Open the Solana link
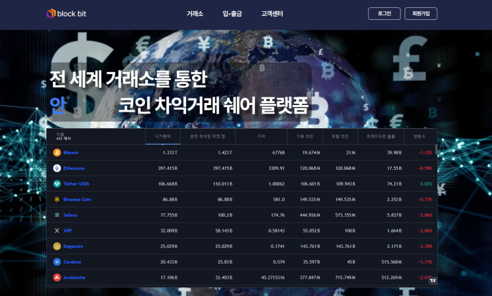Image resolution: width=492 pixels, height=296 pixels. click(x=70, y=215)
